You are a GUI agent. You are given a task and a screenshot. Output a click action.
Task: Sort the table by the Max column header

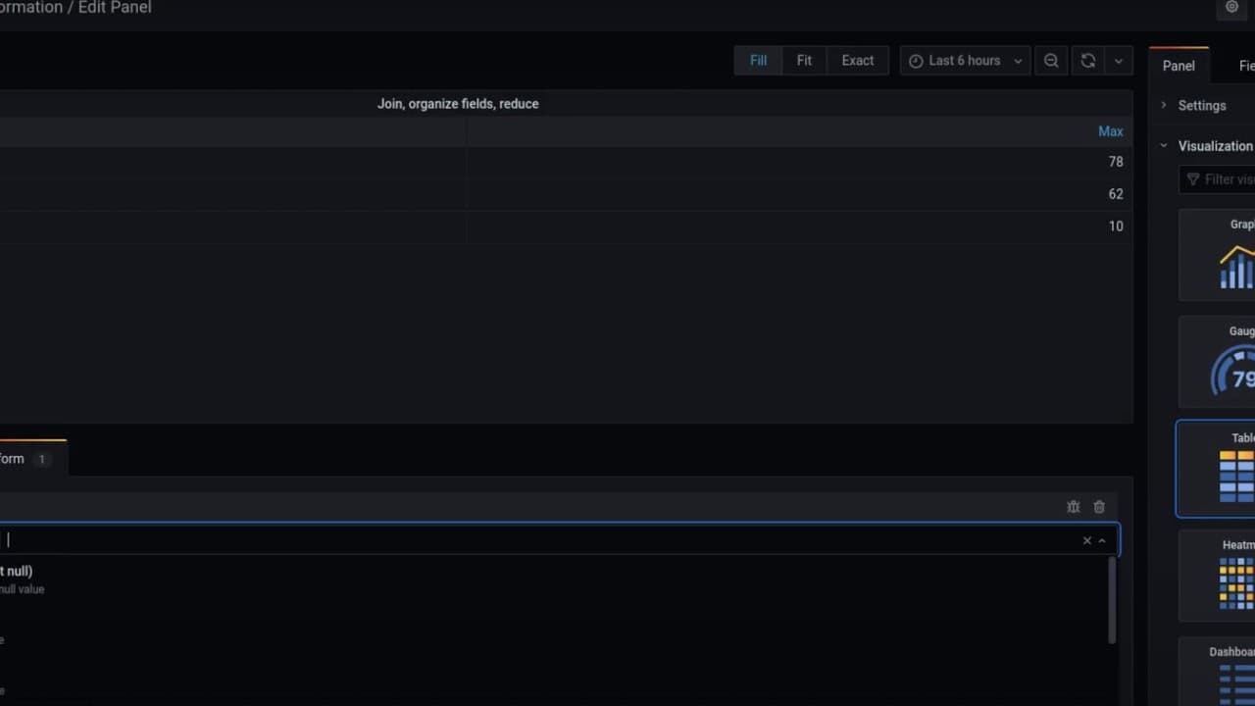click(1110, 131)
